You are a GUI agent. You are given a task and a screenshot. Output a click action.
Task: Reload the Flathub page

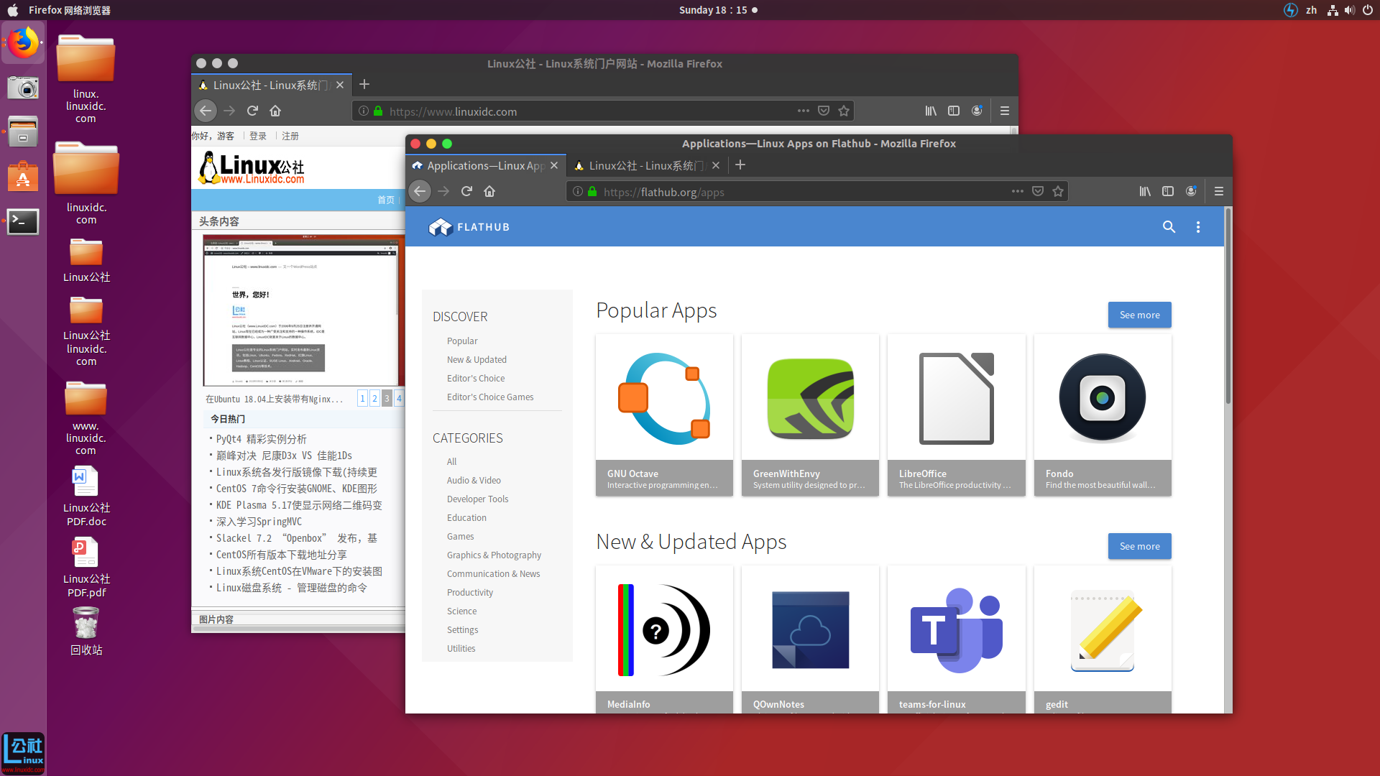pyautogui.click(x=466, y=191)
